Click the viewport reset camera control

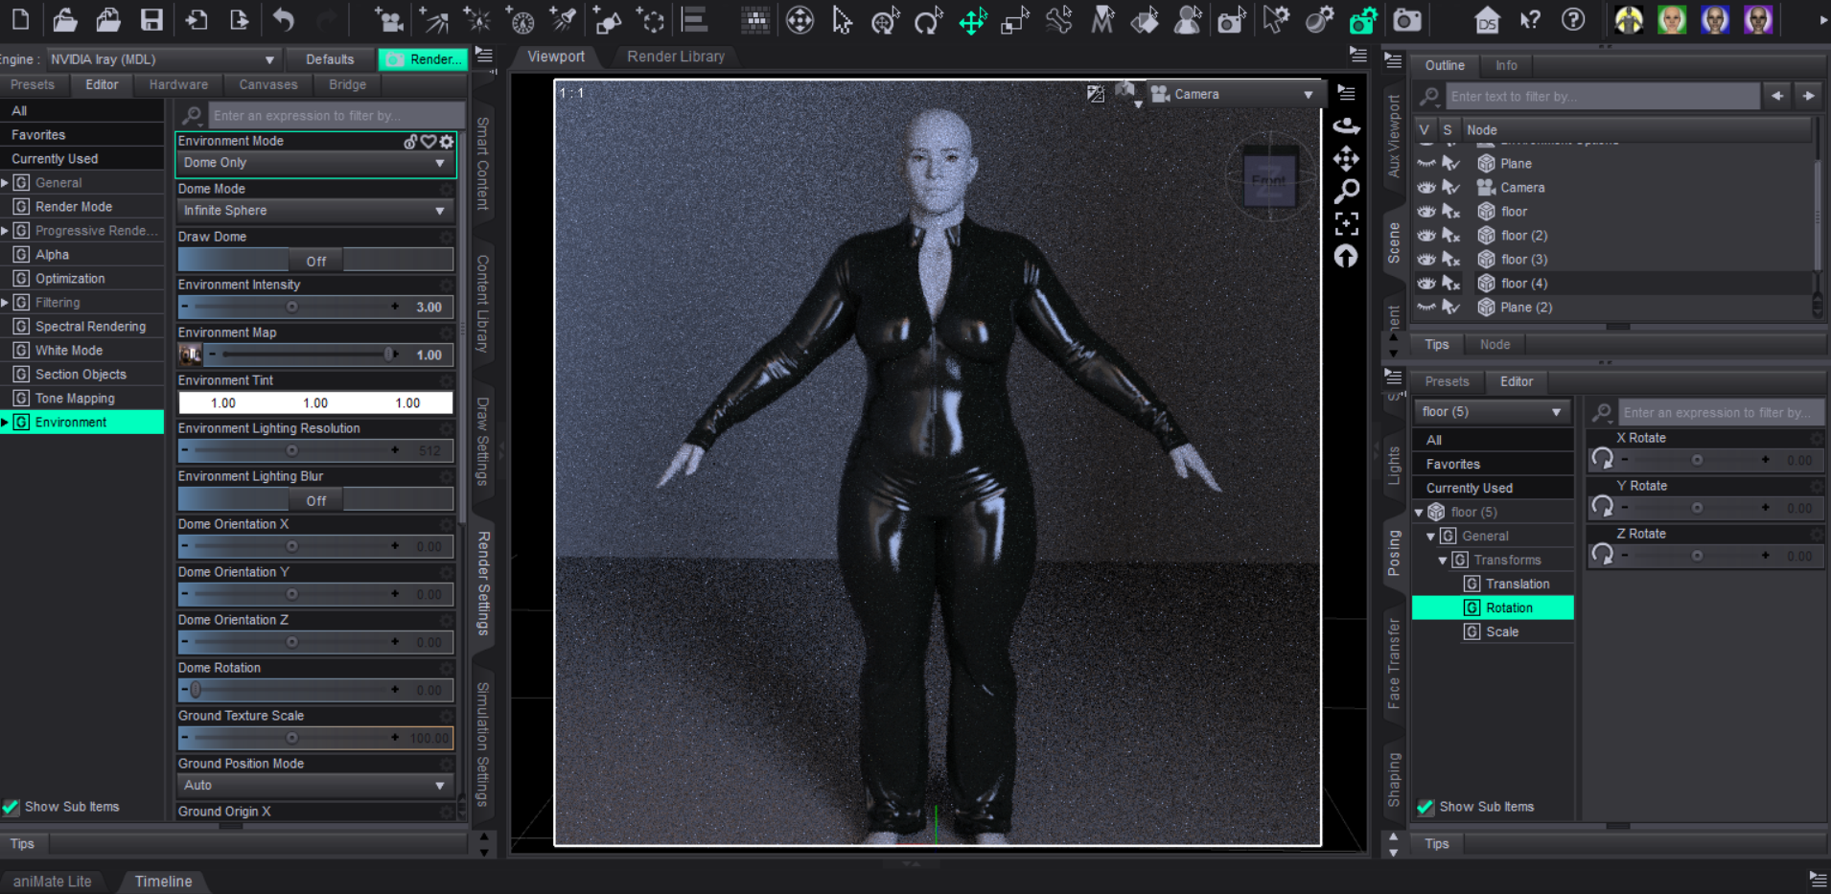point(1347,256)
